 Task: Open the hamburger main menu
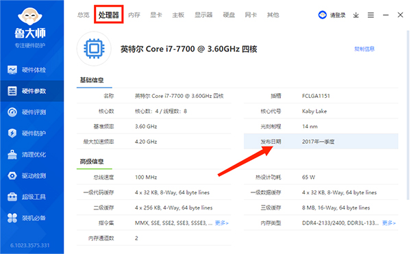coord(371,15)
